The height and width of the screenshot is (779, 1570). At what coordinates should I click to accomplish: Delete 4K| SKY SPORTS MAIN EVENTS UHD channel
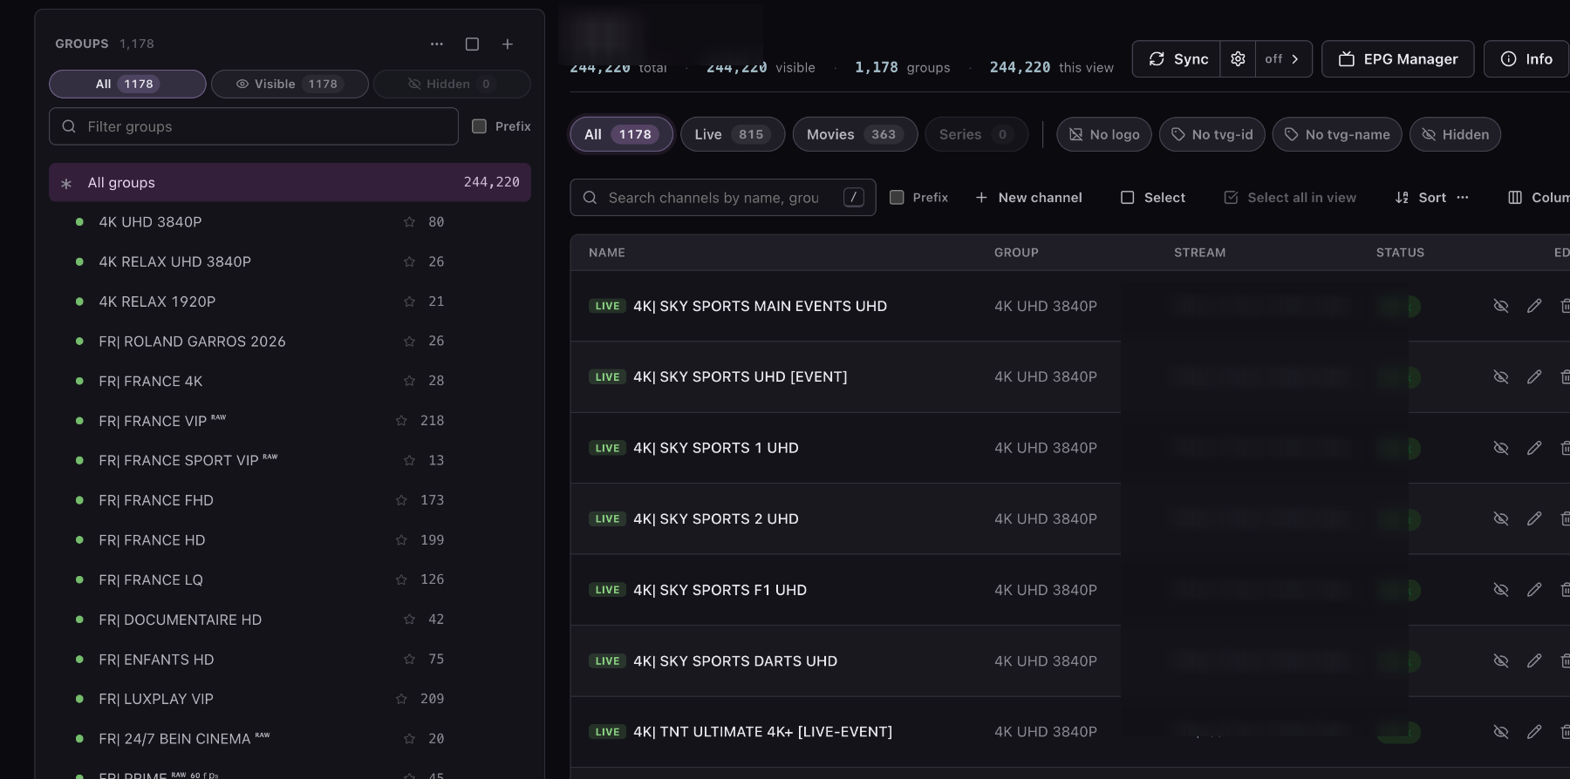[1565, 306]
